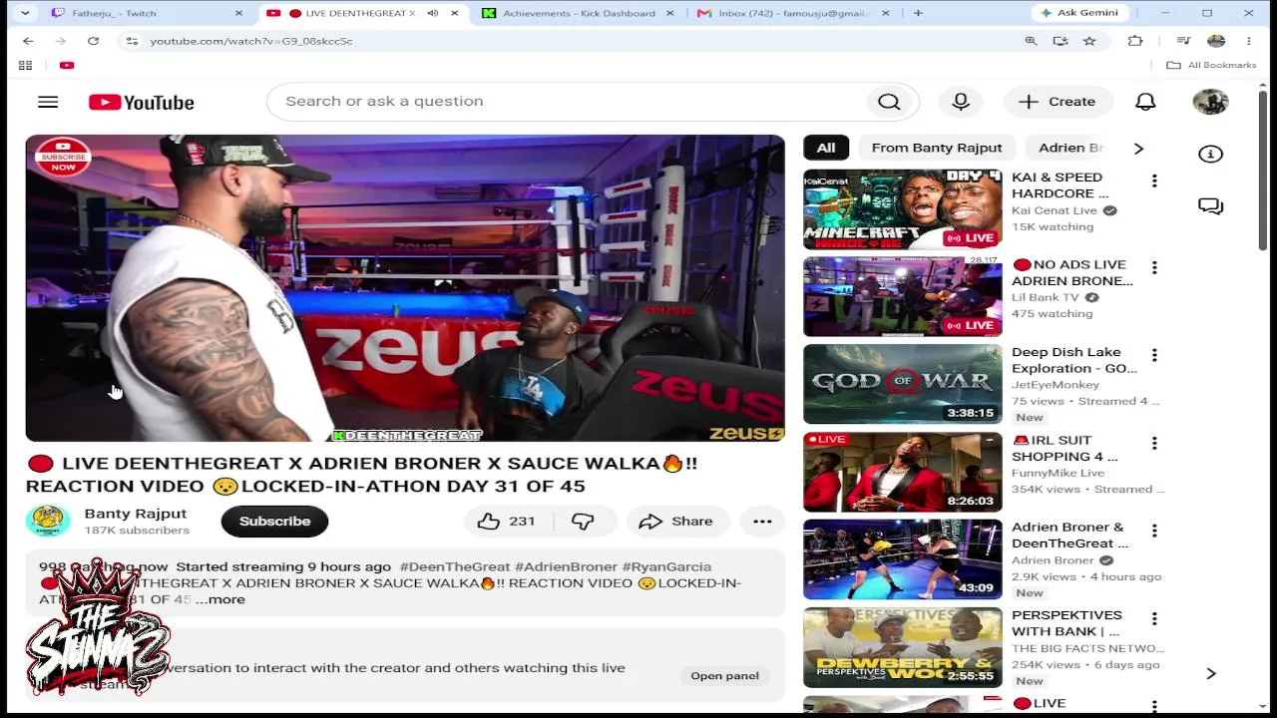The width and height of the screenshot is (1277, 718).
Task: Open options for Adrien Broner & DeenTheGreat video
Action: point(1154,531)
